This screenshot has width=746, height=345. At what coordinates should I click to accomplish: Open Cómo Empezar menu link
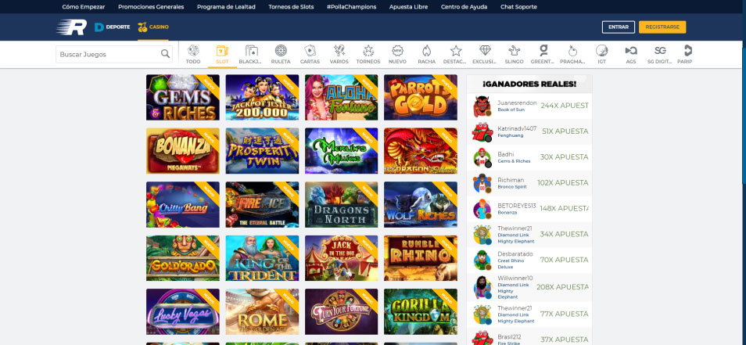click(84, 7)
